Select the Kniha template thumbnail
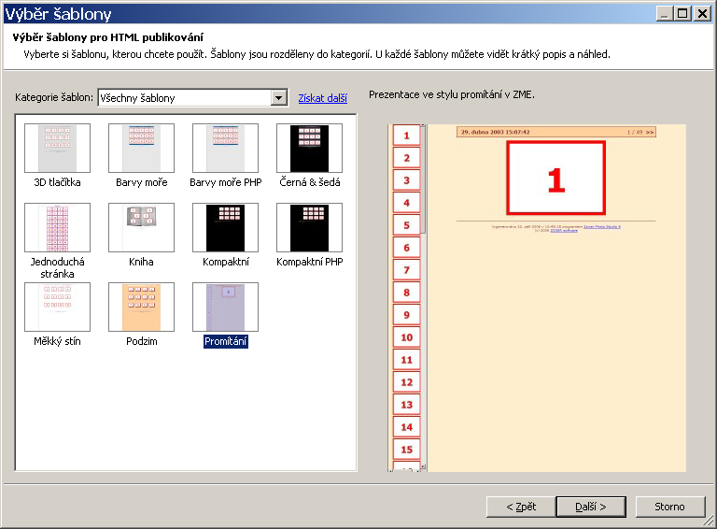The width and height of the screenshot is (717, 529). pos(141,228)
